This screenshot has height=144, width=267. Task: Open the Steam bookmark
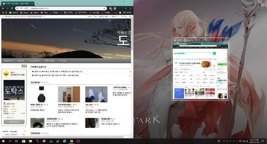point(34,12)
